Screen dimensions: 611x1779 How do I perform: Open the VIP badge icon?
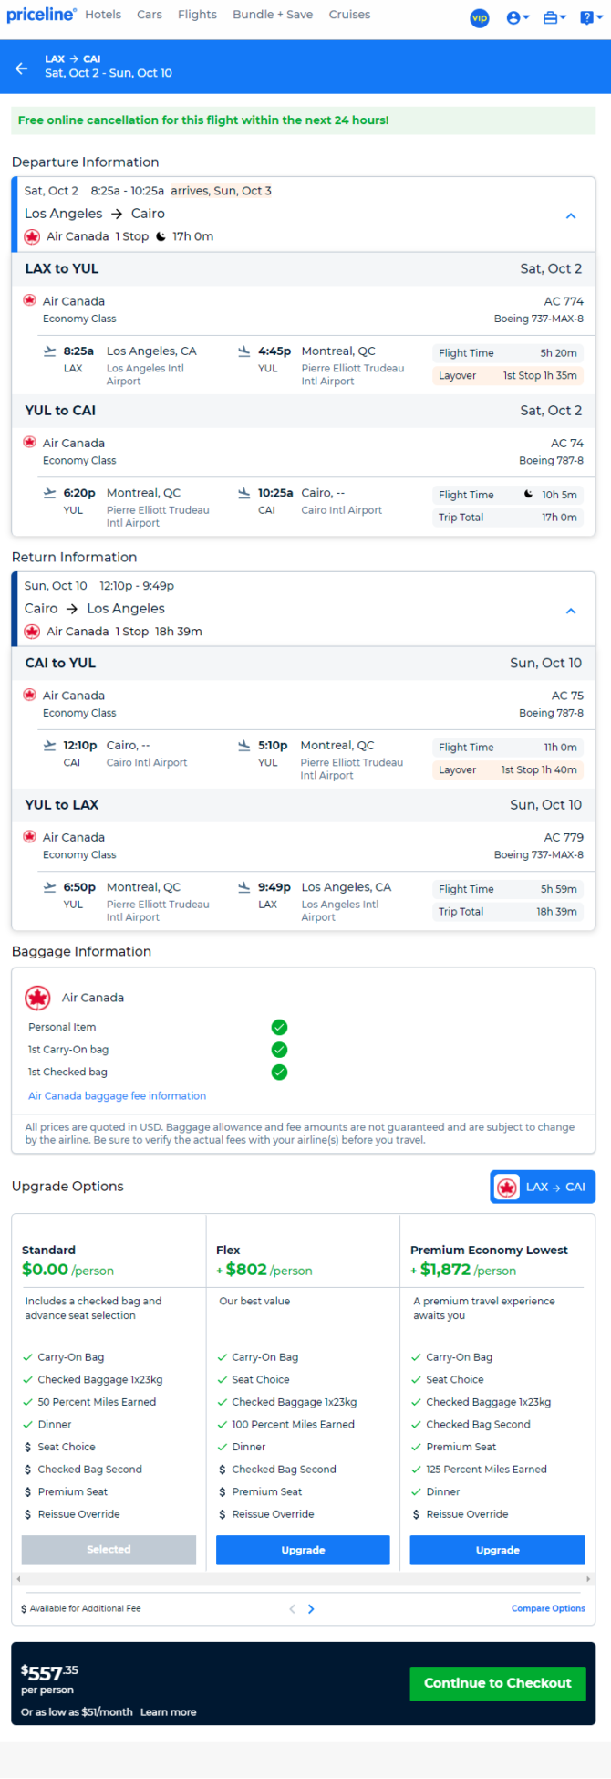tap(480, 17)
